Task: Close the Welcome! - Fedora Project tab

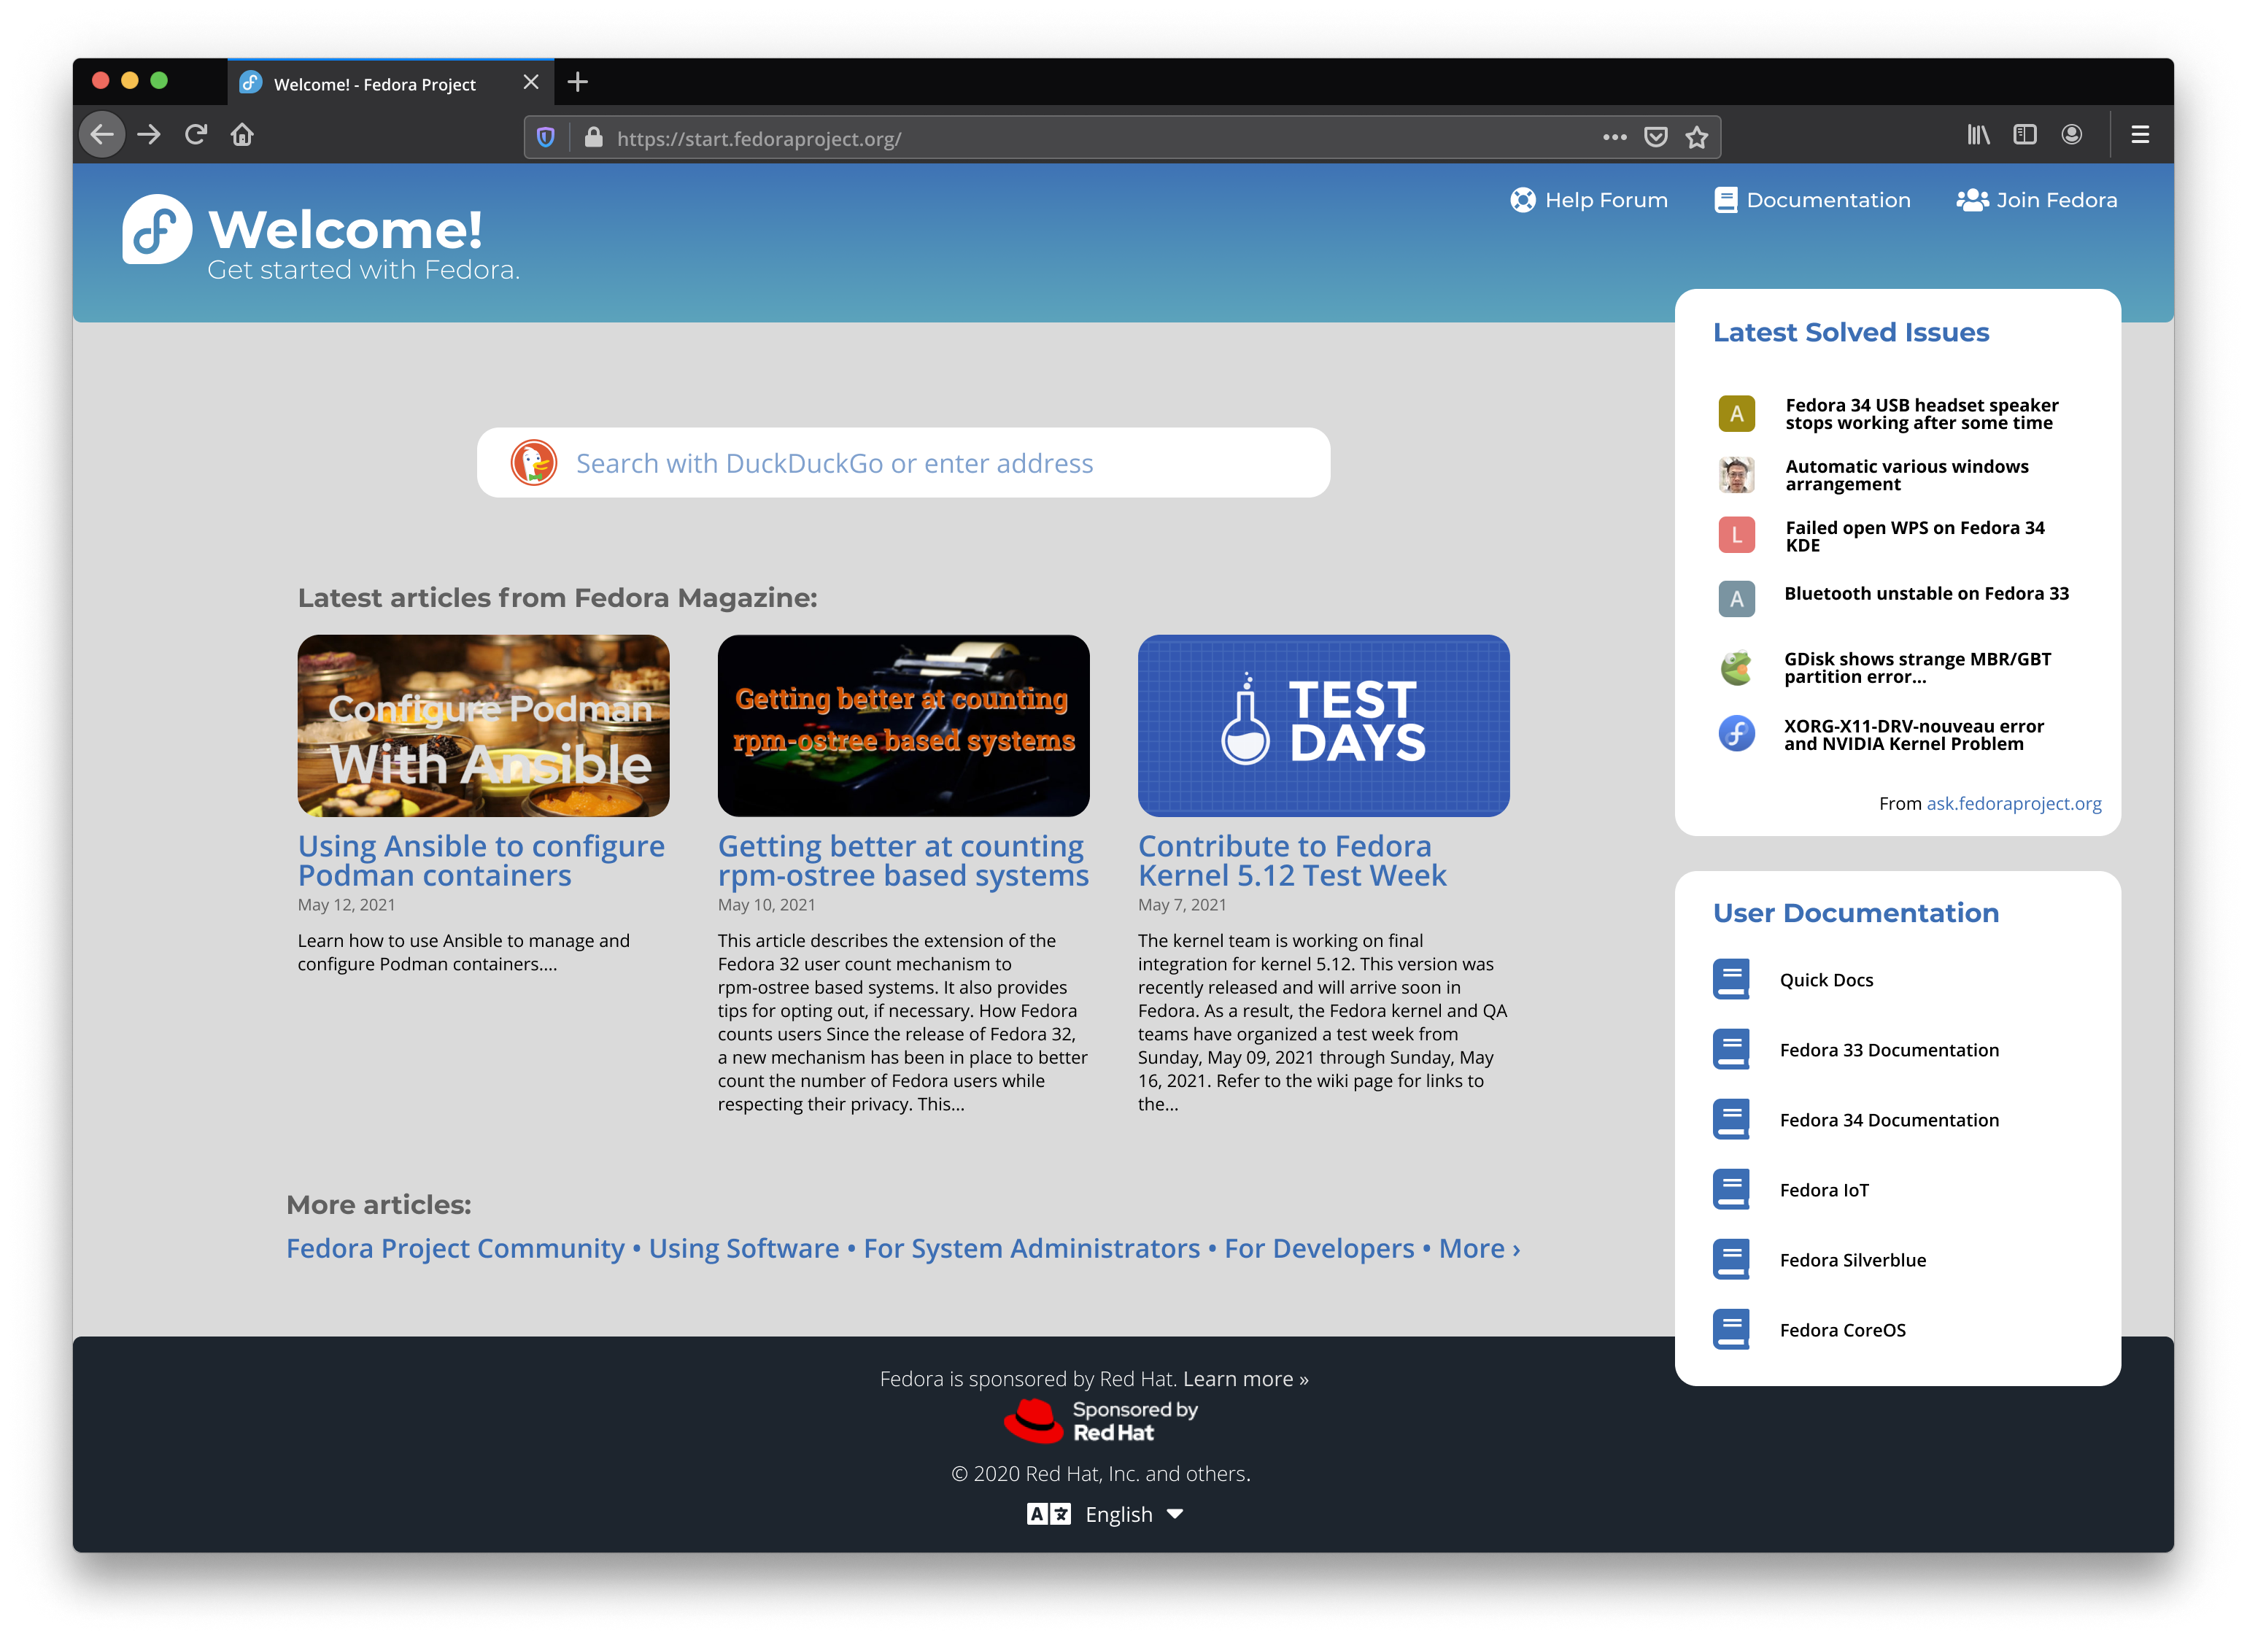Action: point(531,82)
